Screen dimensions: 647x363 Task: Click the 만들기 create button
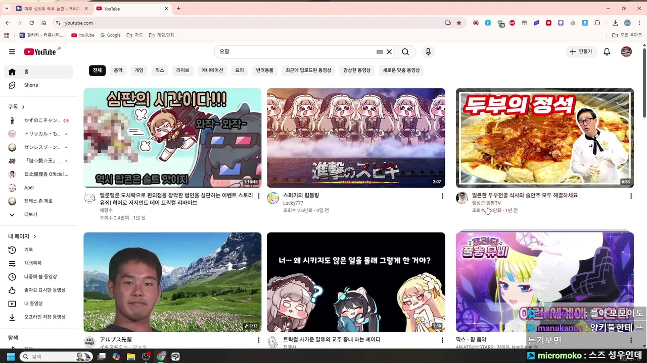(x=580, y=52)
